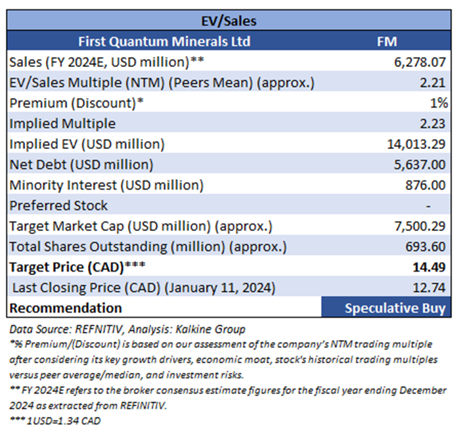Click the implied EV value 14,013.29
Image resolution: width=463 pixels, height=447 pixels.
click(x=416, y=144)
